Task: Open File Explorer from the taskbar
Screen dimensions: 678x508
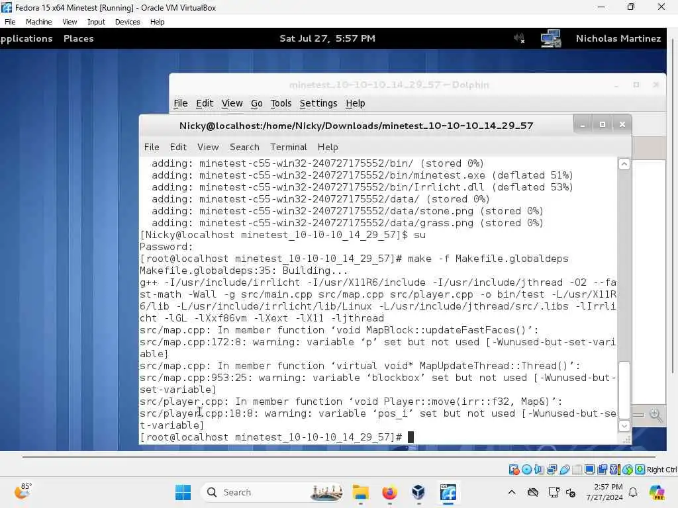Action: [x=360, y=492]
